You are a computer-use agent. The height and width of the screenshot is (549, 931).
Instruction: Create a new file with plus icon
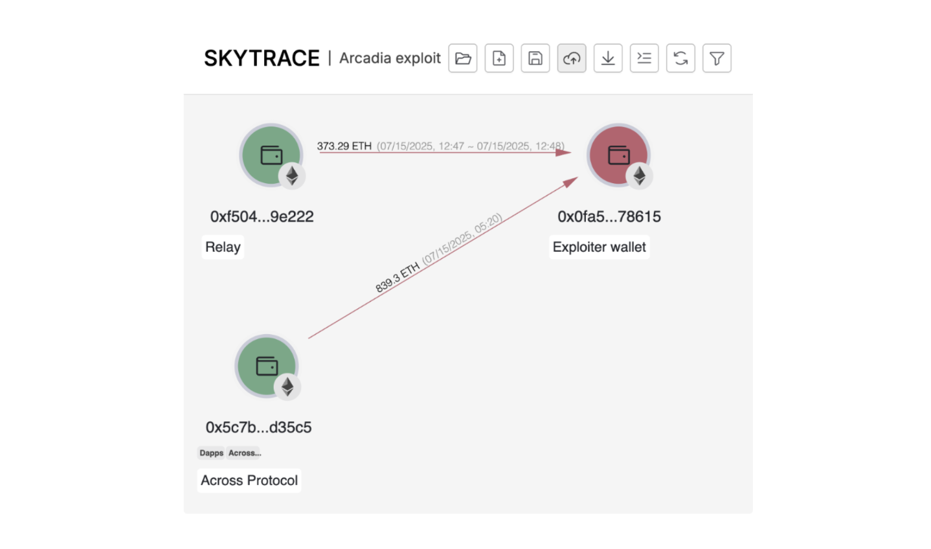(x=499, y=58)
